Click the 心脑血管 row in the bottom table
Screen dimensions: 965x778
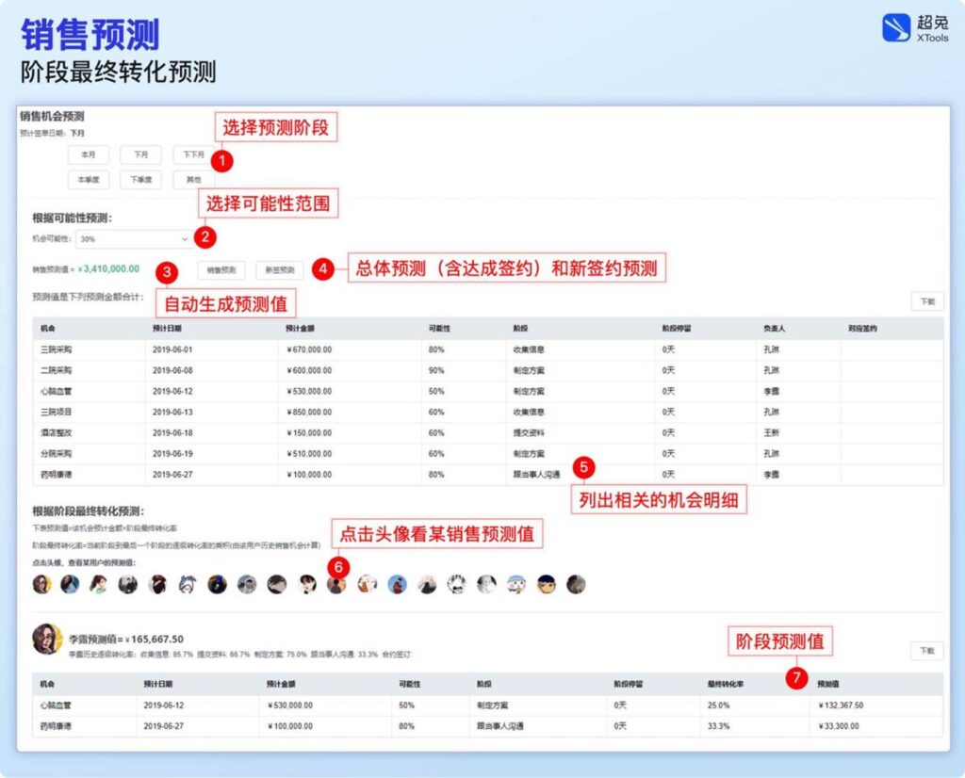pyautogui.click(x=57, y=702)
